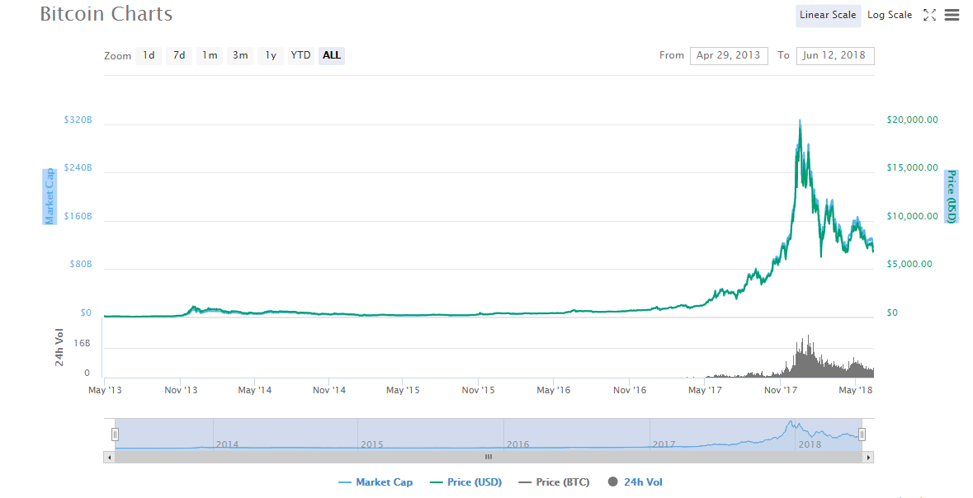Set zoom range to 1d
The height and width of the screenshot is (498, 973).
149,55
